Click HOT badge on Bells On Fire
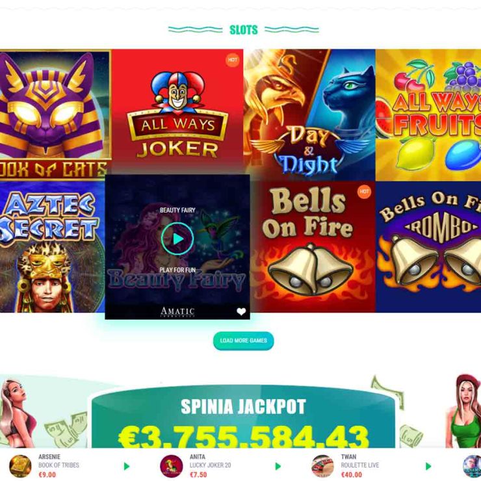This screenshot has width=481, height=481. coord(364,192)
